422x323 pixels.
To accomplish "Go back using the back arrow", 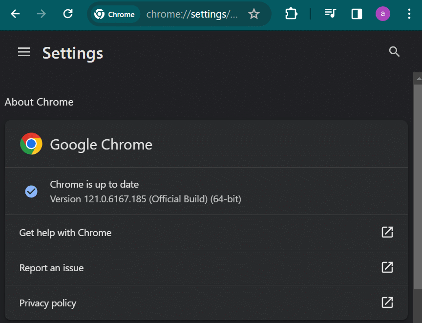I will tap(15, 14).
